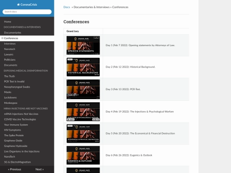Open PCR Test Is Invalid page
This screenshot has height=173, width=231.
point(14,82)
